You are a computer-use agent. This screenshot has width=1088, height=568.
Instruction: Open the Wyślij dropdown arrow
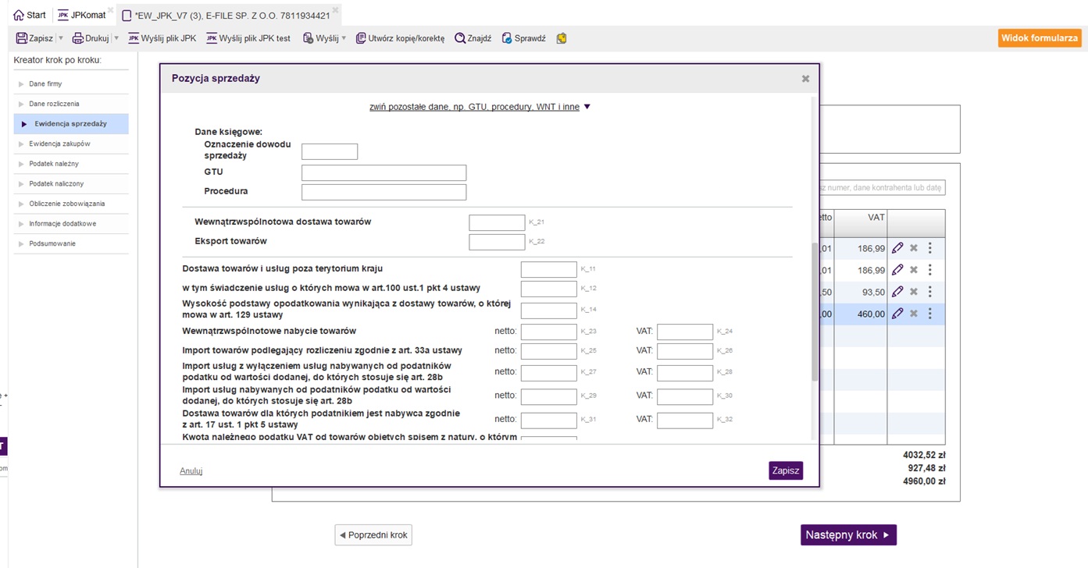(344, 38)
